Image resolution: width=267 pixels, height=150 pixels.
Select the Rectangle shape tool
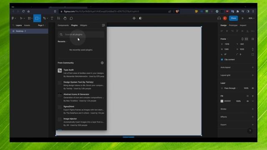[x=37, y=18]
